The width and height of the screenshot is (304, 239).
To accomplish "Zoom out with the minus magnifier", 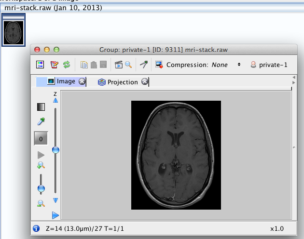I will (x=41, y=203).
